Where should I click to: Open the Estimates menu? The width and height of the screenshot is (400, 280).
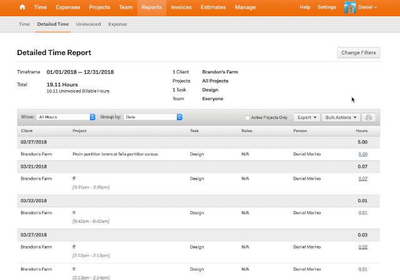pyautogui.click(x=213, y=7)
